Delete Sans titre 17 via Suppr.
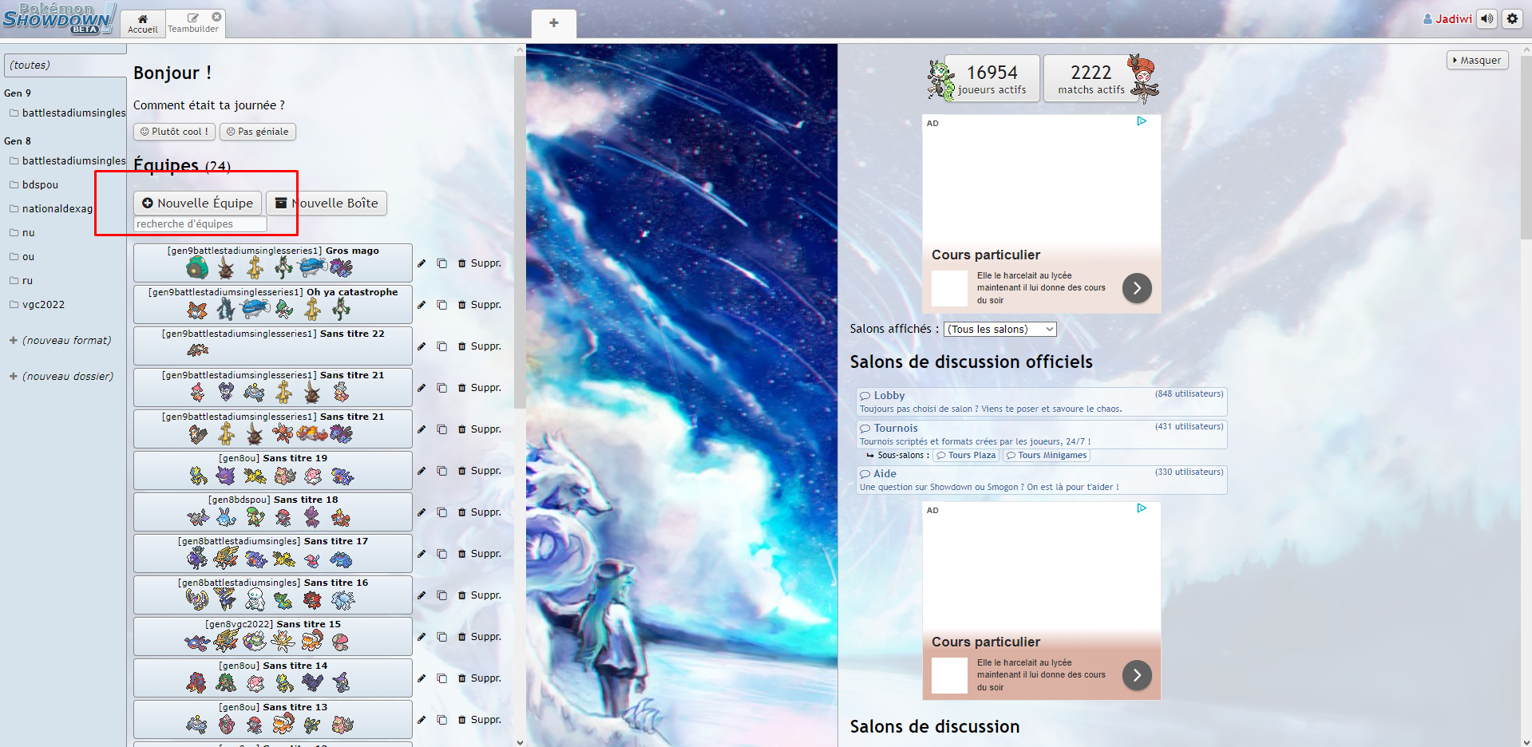The width and height of the screenshot is (1532, 747). click(479, 554)
